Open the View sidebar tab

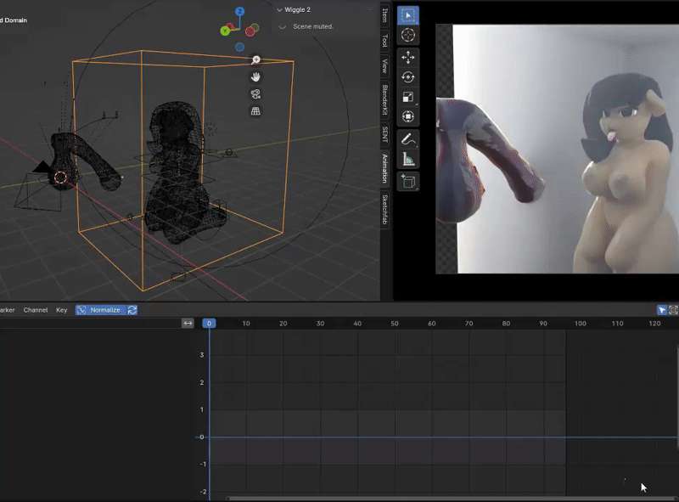click(x=384, y=66)
